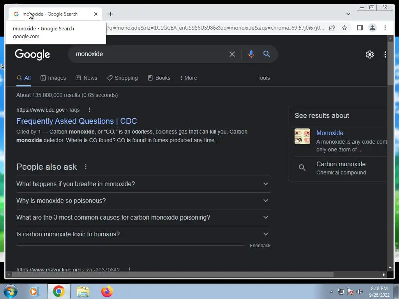Image resolution: width=399 pixels, height=299 pixels.
Task: Open the network tray icon
Action: point(341,292)
